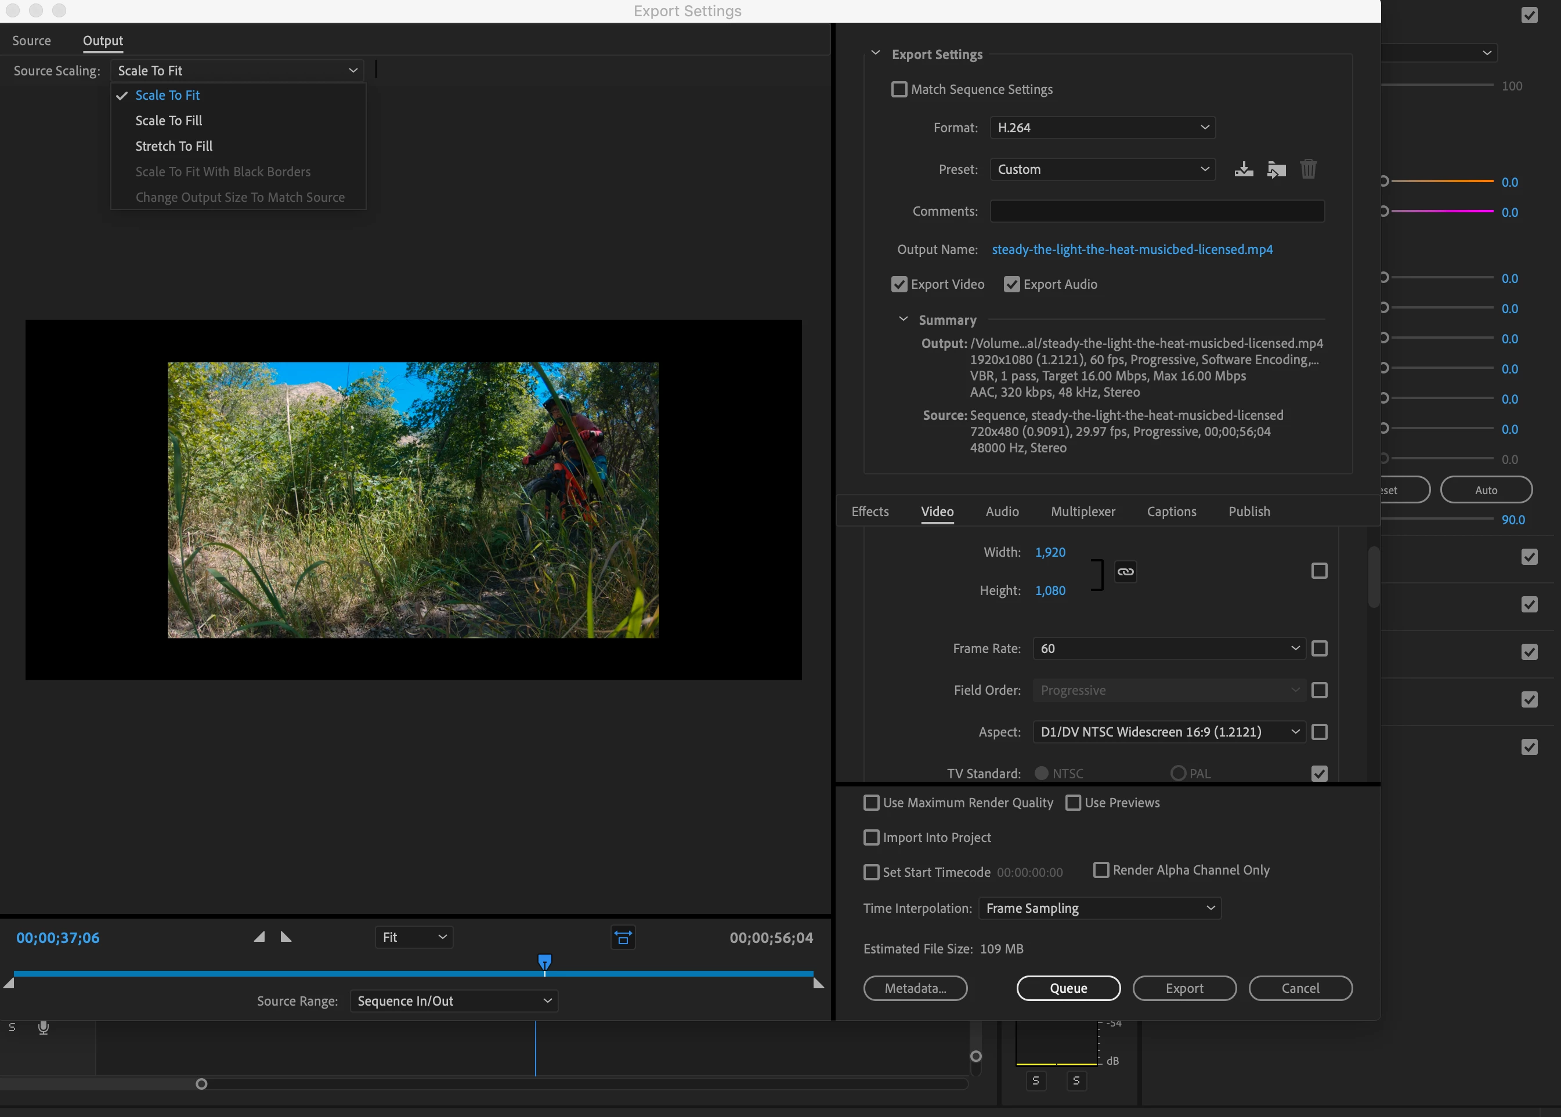Click the Save Preset icon
Viewport: 1561px width, 1117px height.
[1243, 169]
